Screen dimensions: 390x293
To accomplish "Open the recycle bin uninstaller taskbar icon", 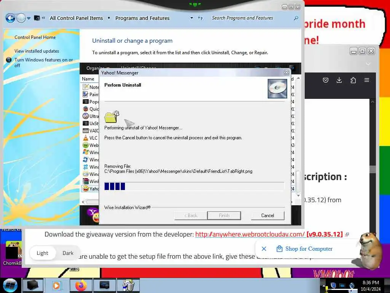I will (128, 285).
